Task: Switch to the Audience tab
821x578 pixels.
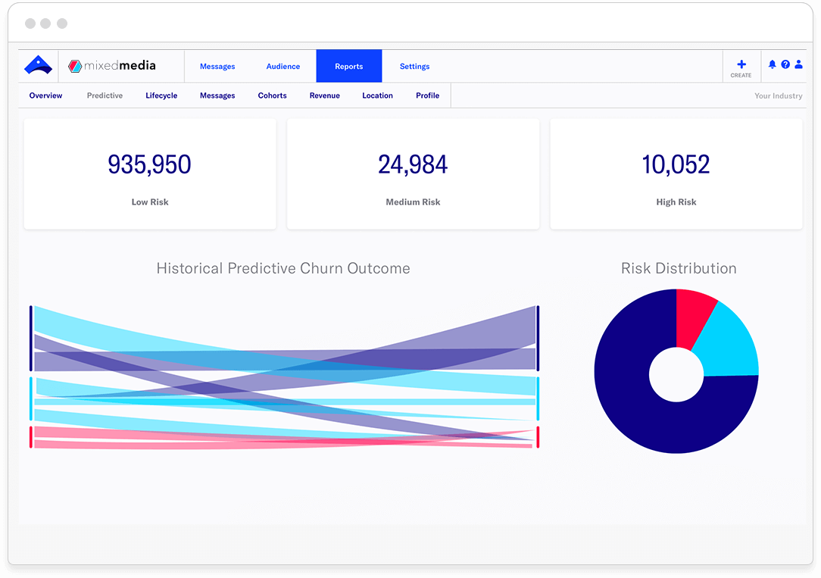Action: (283, 67)
